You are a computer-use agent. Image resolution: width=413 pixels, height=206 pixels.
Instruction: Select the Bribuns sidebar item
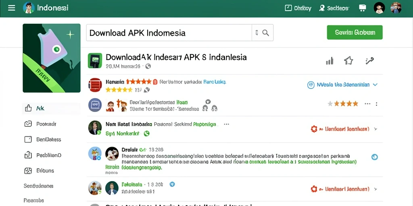[x=39, y=171]
